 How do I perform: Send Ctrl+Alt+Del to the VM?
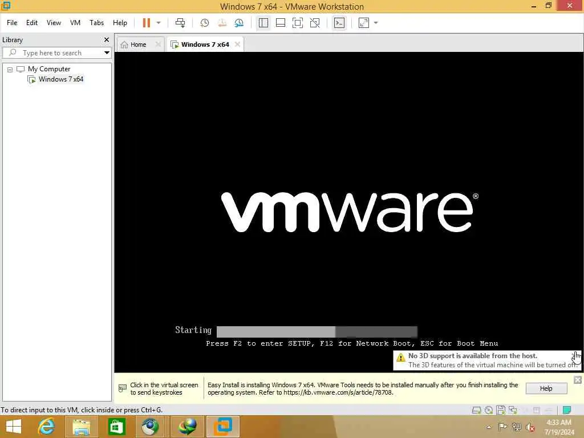[x=180, y=23]
